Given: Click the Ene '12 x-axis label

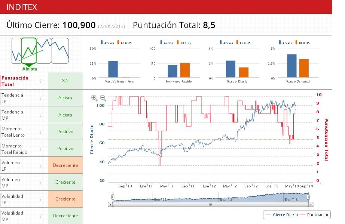Looking at the screenshot, I should point(209,186).
